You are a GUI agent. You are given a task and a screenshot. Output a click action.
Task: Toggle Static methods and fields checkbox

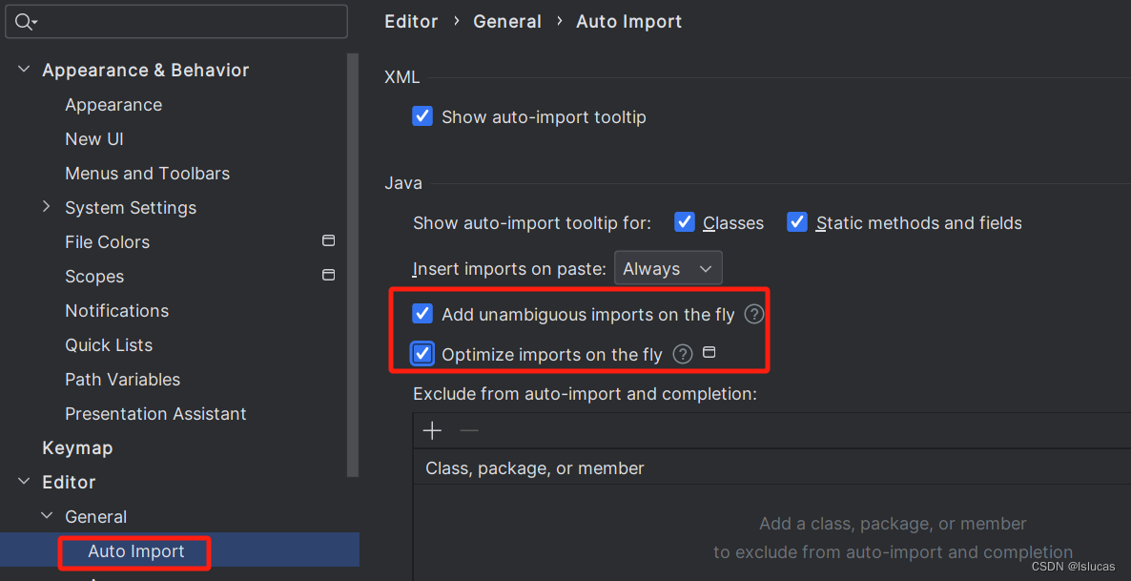click(x=797, y=222)
